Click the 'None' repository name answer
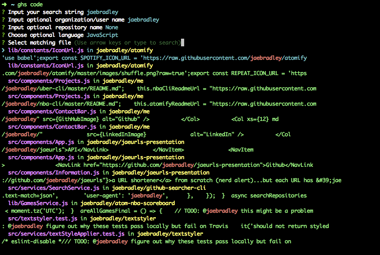380x255 pixels. [112, 27]
